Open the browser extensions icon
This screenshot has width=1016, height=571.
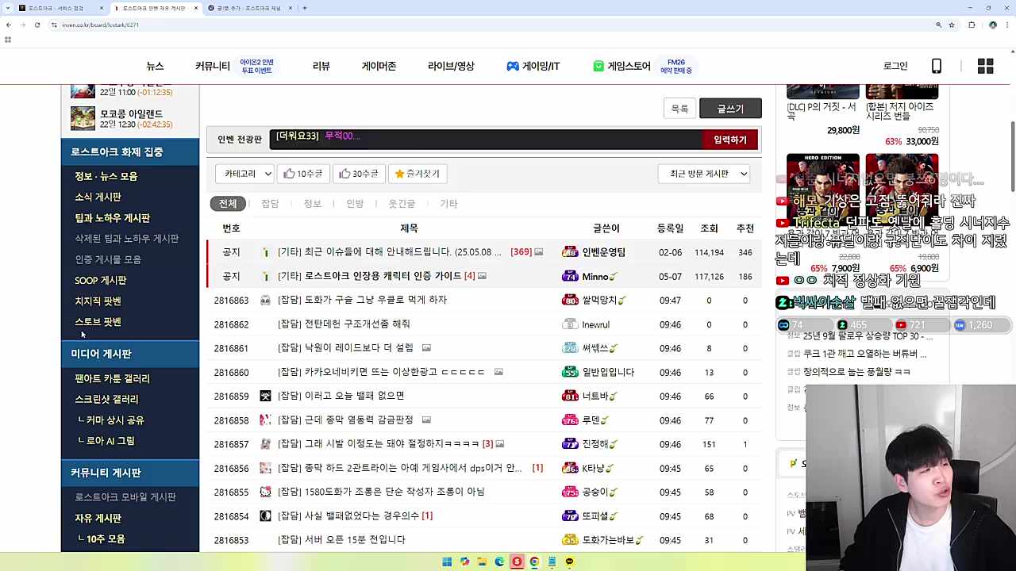pos(972,25)
